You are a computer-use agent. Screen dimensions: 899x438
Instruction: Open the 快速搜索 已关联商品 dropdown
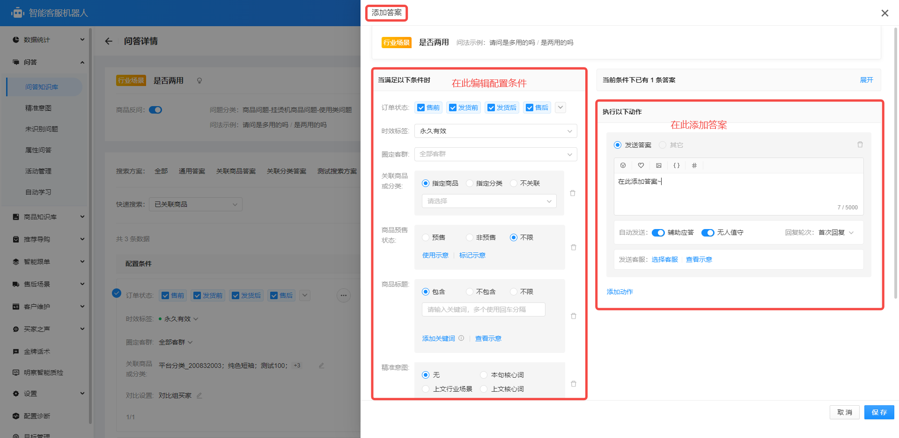pyautogui.click(x=195, y=204)
